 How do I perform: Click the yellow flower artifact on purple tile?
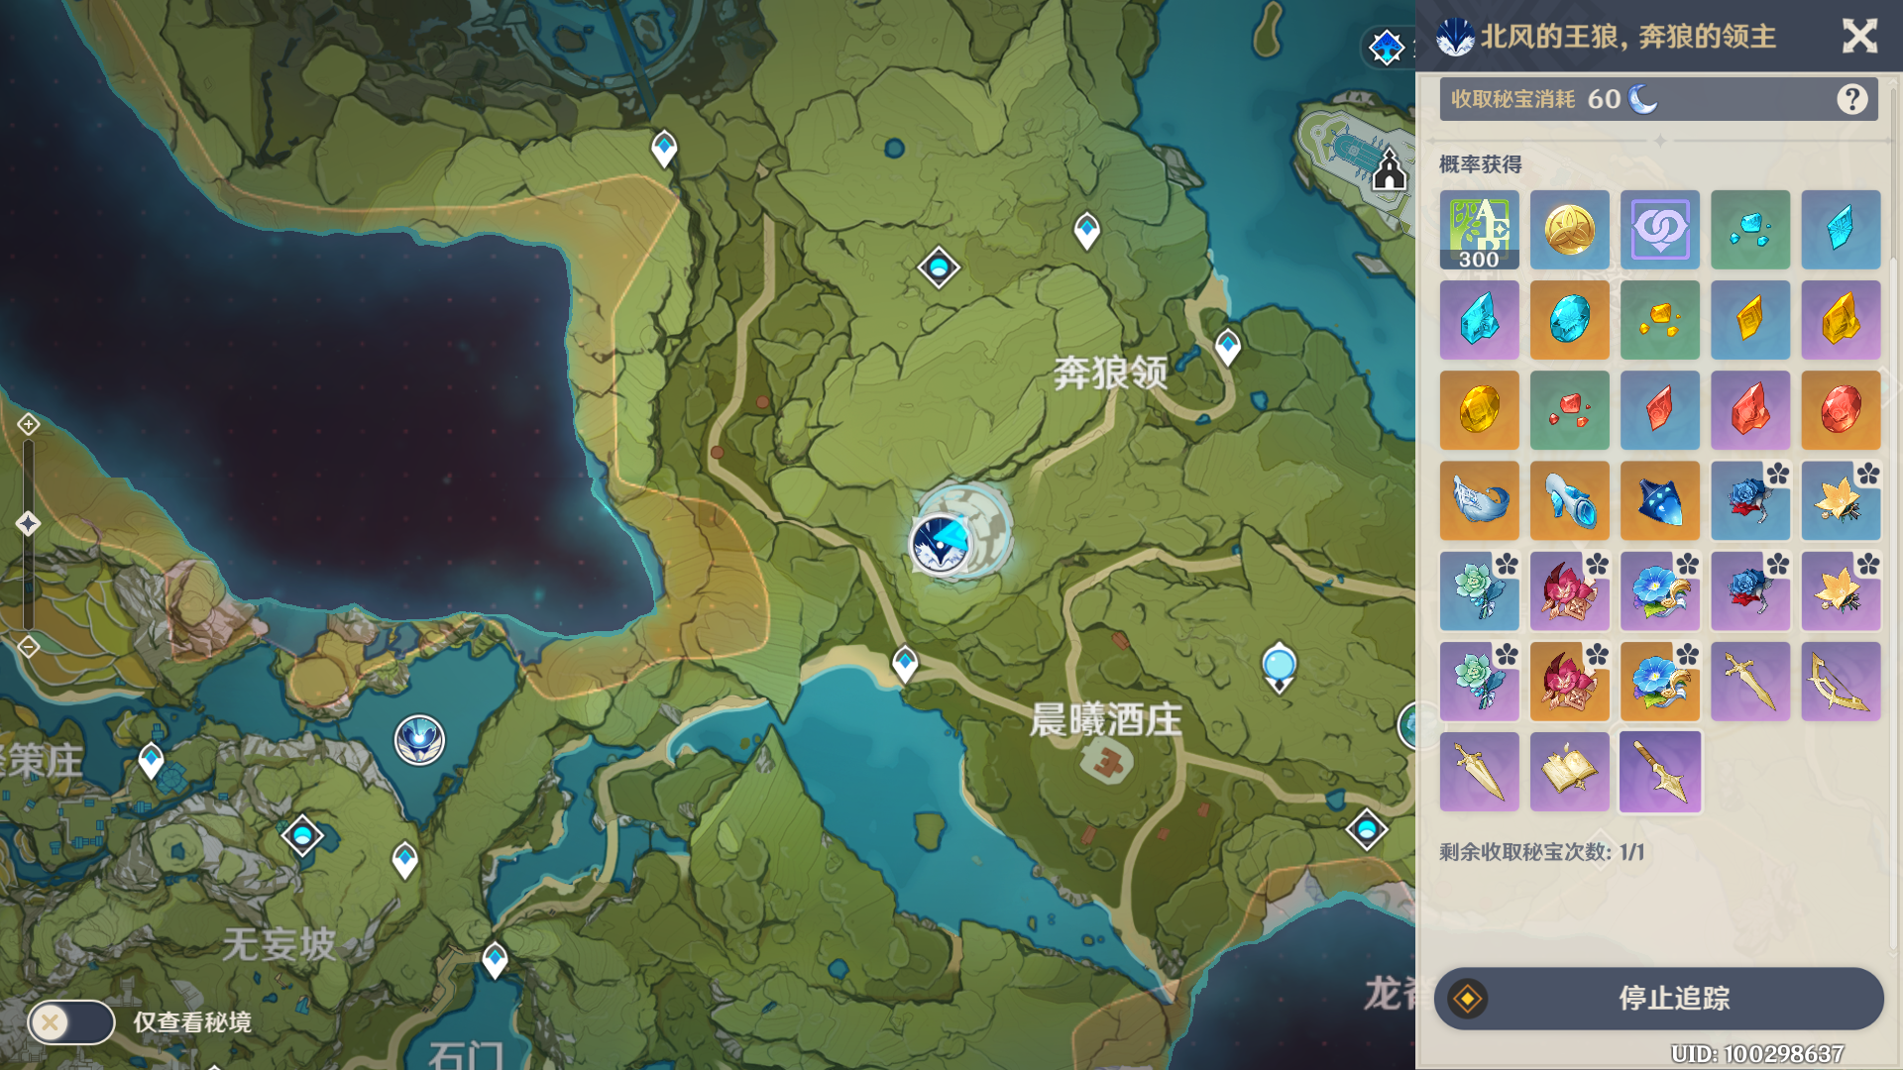point(1841,591)
